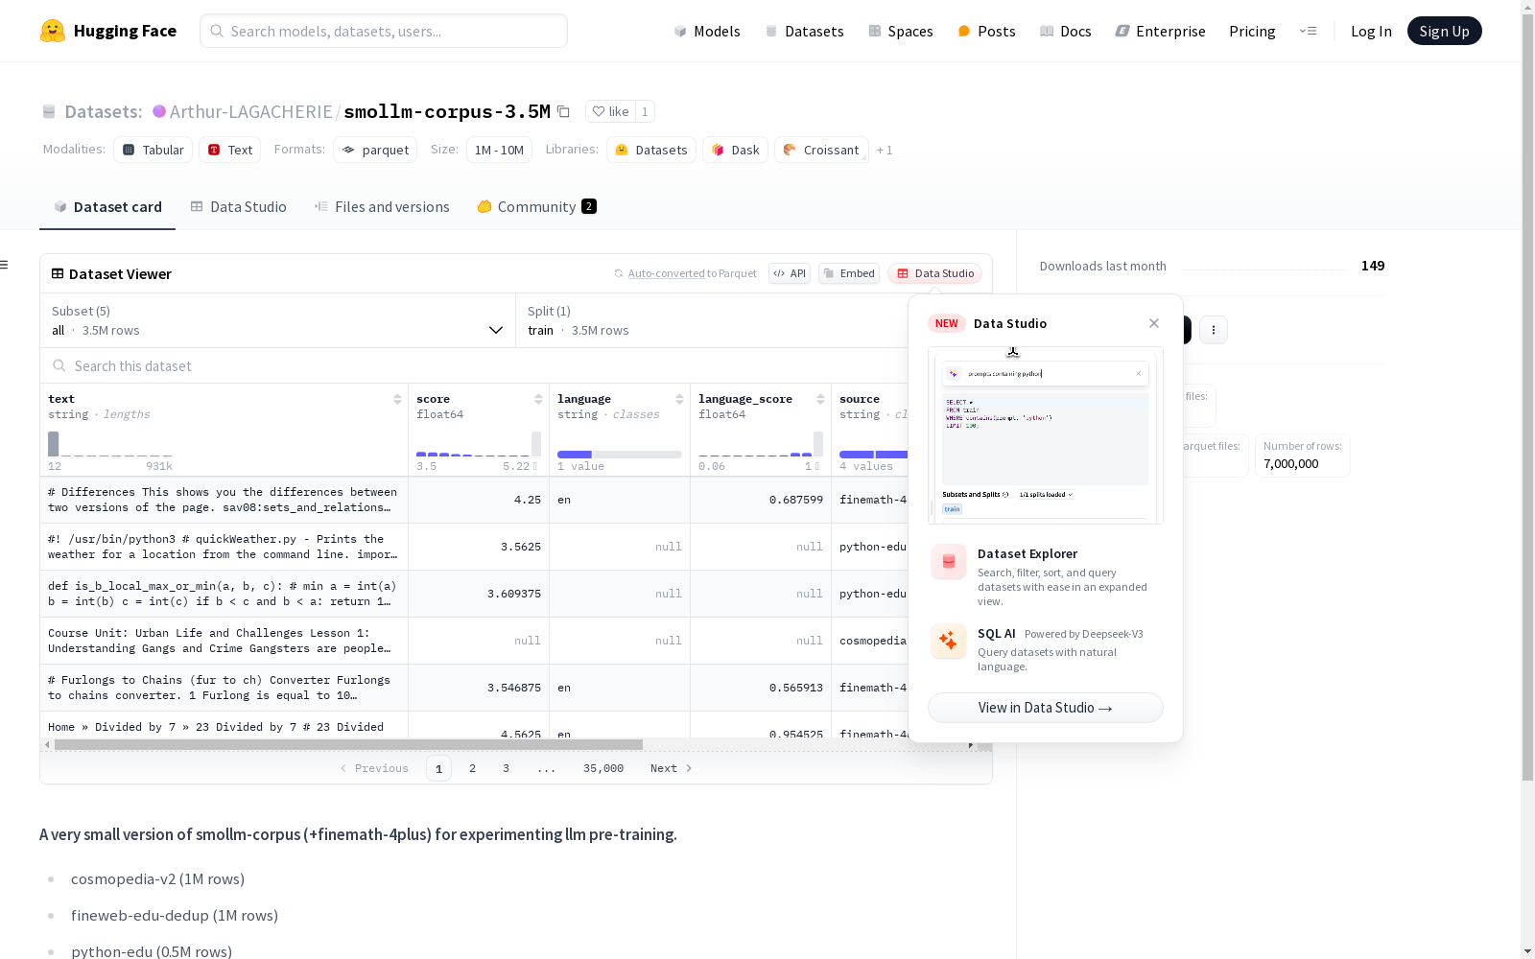This screenshot has width=1535, height=959.
Task: Open Posts in the top navigation
Action: pos(987,31)
